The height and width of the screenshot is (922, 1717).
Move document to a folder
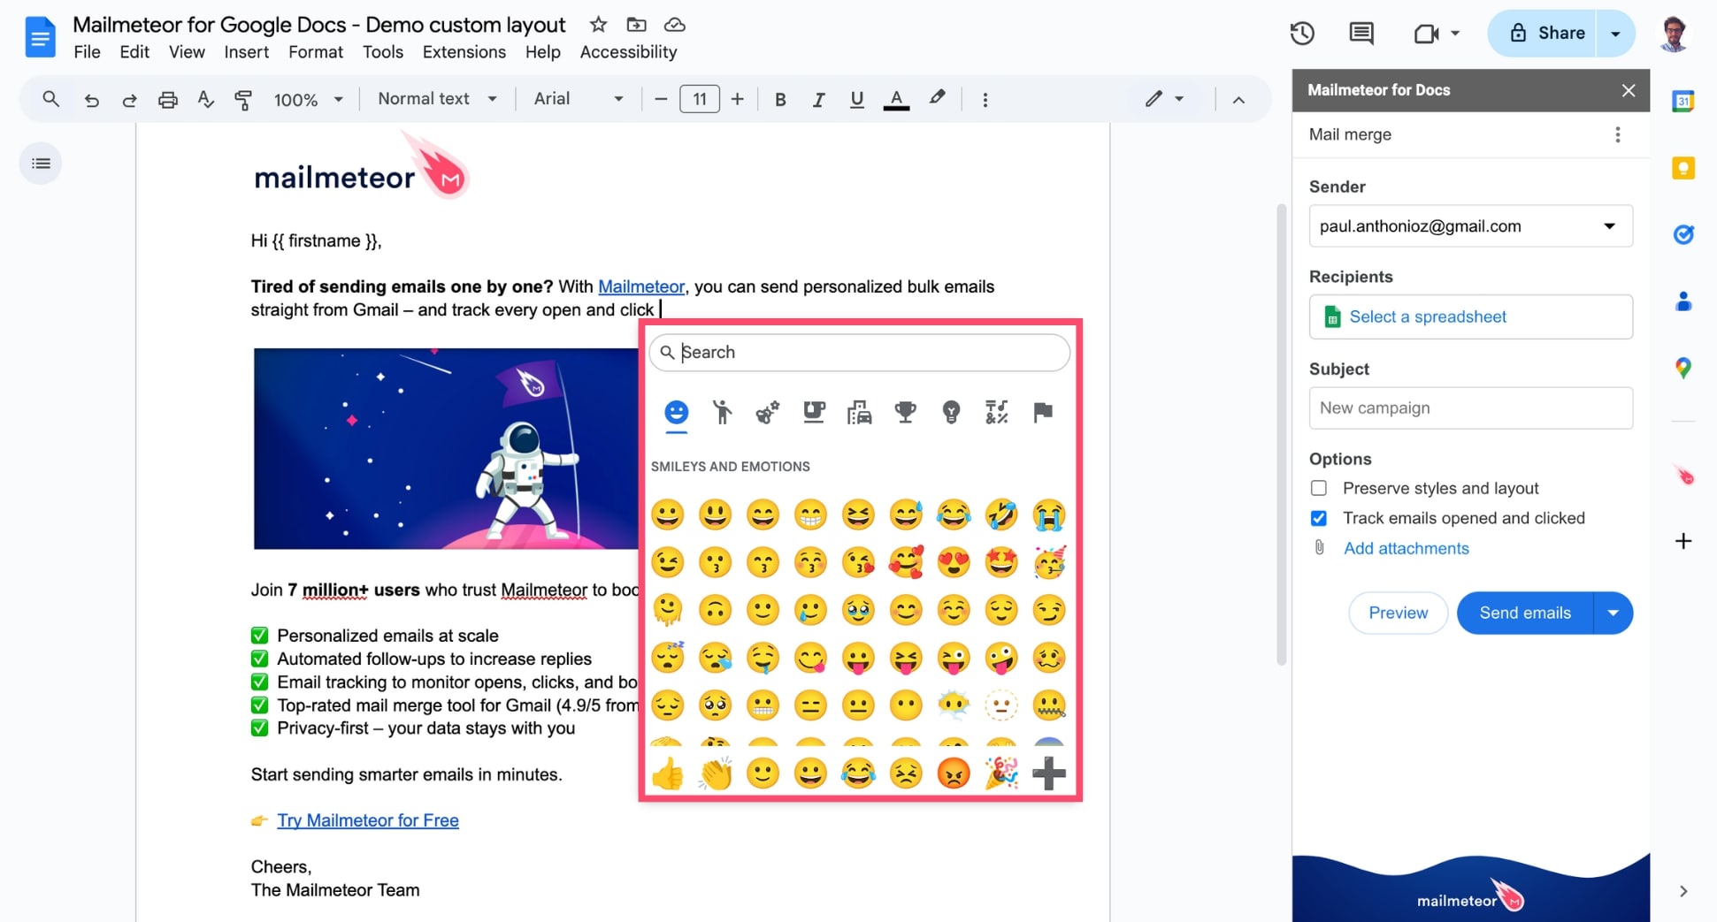pos(636,25)
